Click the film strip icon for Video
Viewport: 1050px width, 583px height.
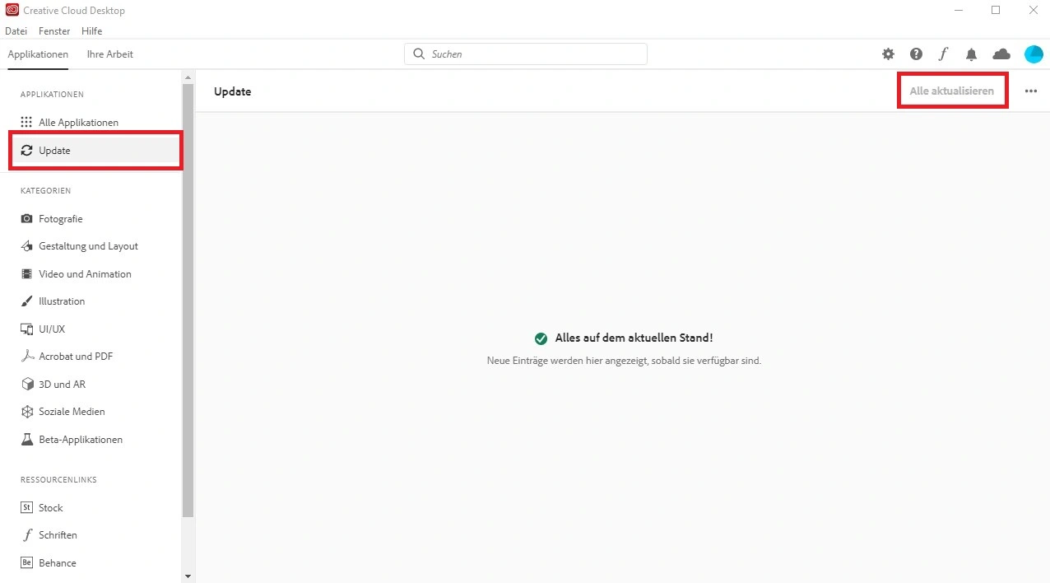point(26,274)
